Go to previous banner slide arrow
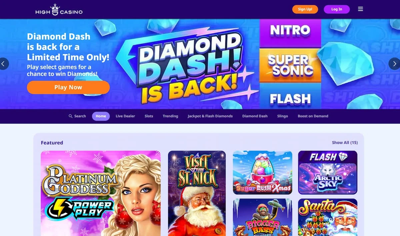The width and height of the screenshot is (400, 236). [4, 64]
